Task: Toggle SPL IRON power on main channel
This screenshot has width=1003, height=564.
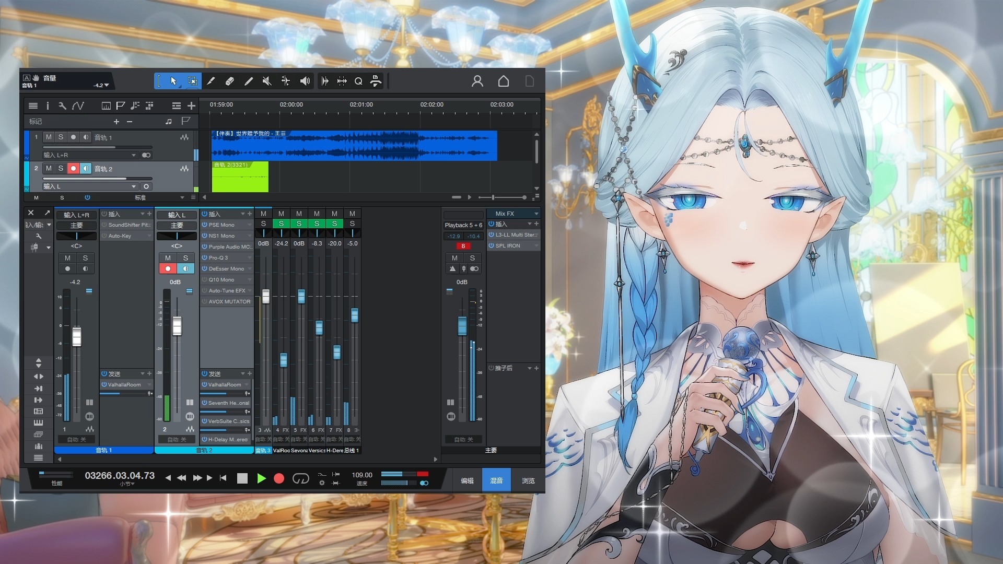Action: click(491, 245)
